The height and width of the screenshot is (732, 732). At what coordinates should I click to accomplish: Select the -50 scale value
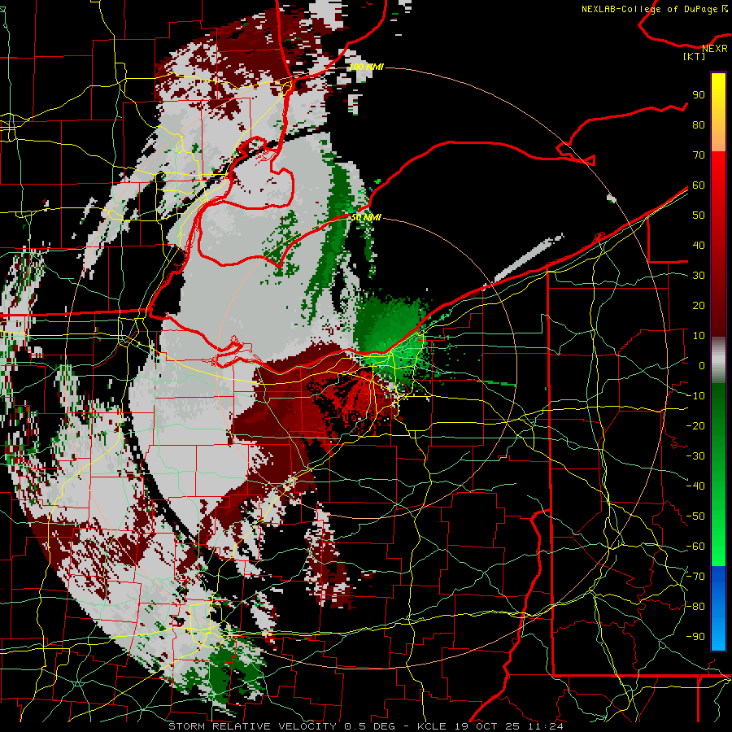coord(695,516)
